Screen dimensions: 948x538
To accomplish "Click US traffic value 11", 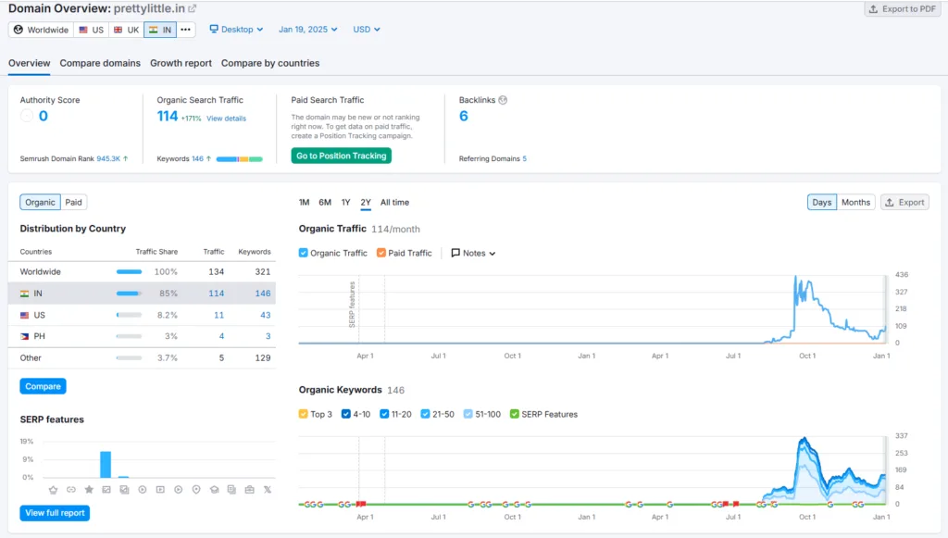I will click(x=218, y=315).
